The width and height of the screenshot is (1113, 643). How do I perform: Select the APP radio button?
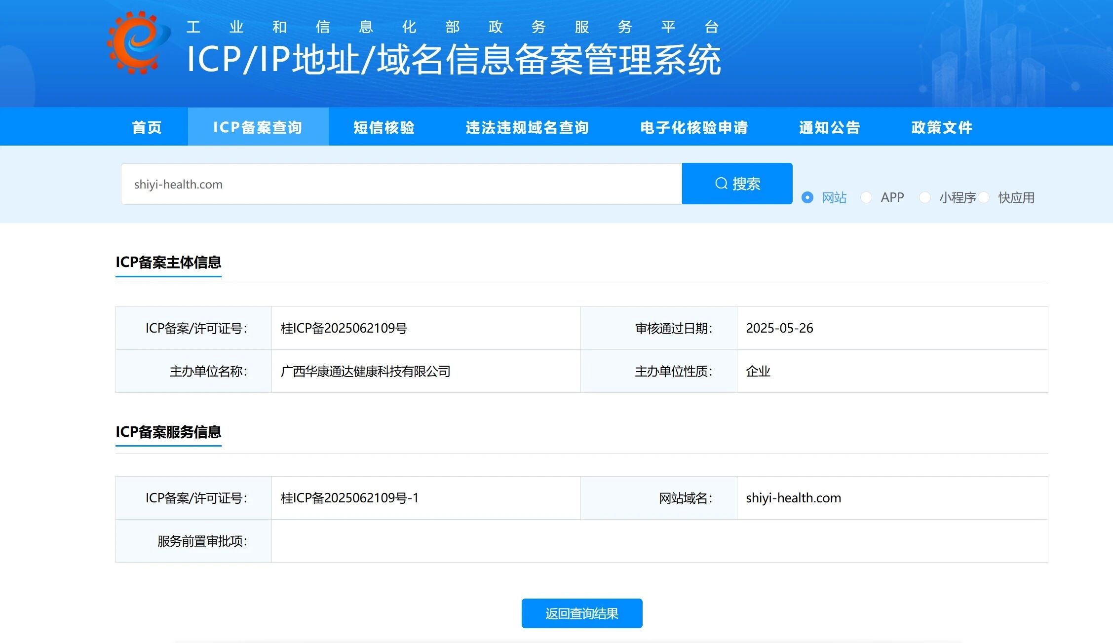click(x=866, y=197)
